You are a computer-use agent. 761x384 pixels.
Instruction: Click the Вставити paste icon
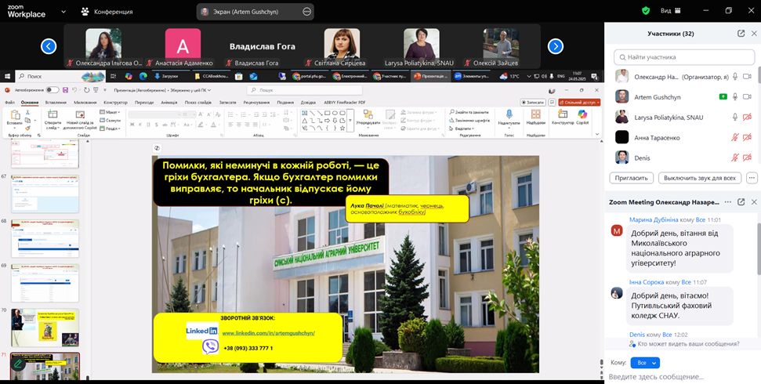pyautogui.click(x=15, y=115)
